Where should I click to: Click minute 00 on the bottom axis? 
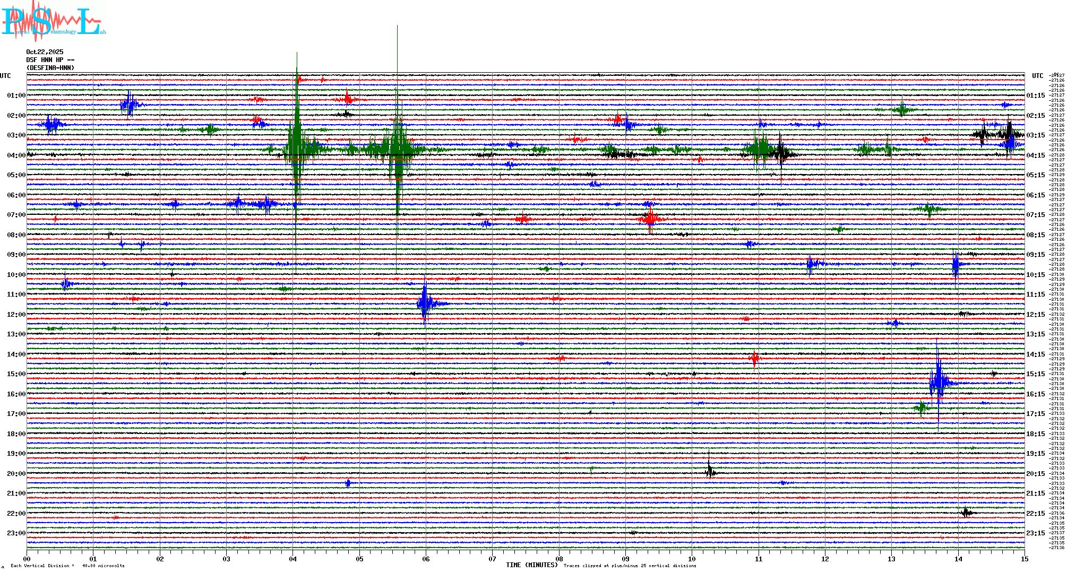point(27,559)
